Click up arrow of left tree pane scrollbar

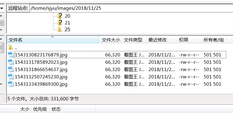pyautogui.click(x=1, y=16)
